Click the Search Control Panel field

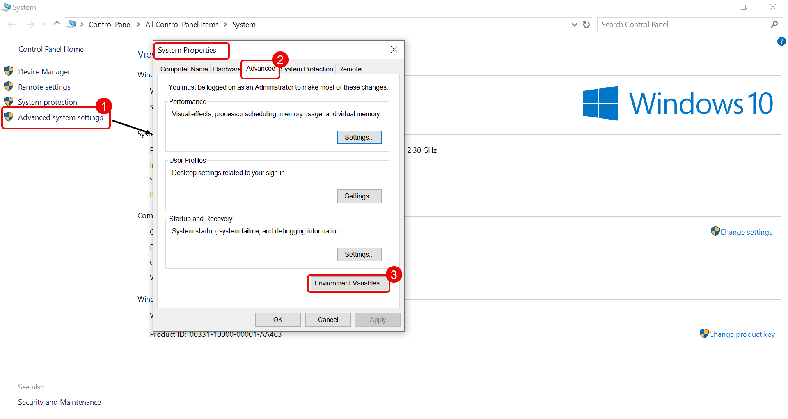(x=683, y=25)
